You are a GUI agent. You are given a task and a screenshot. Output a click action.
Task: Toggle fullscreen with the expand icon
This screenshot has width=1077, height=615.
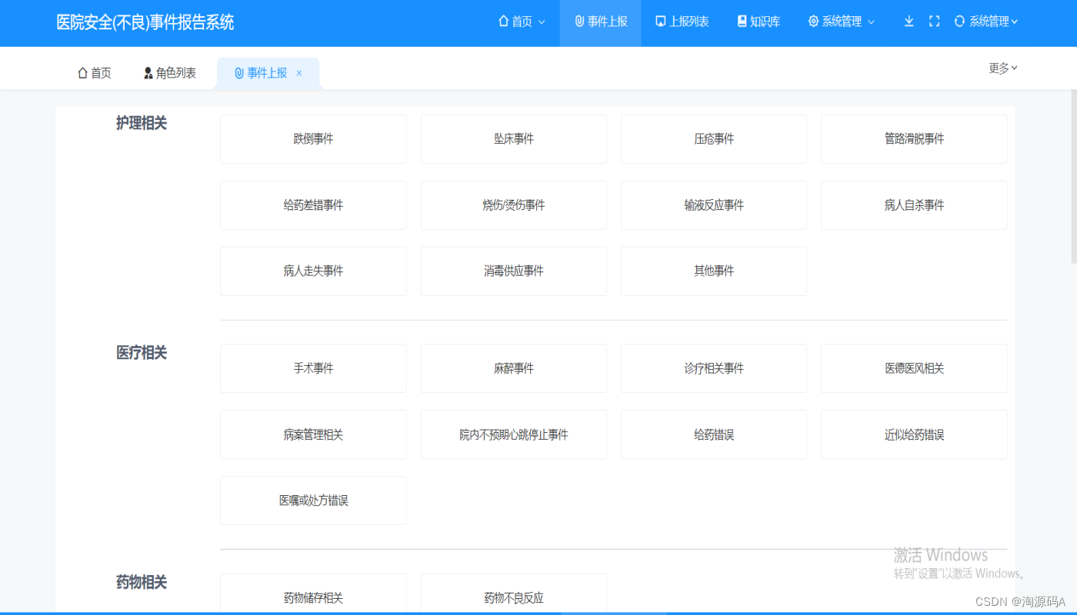coord(935,22)
